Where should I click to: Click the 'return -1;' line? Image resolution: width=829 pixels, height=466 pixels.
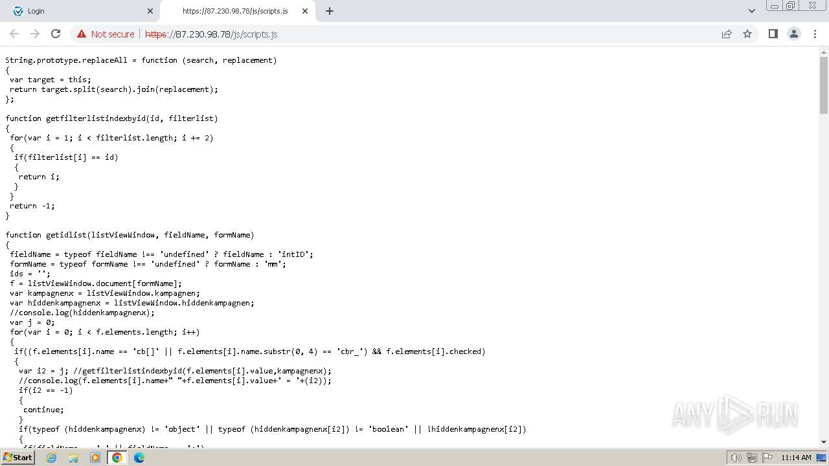[x=32, y=206]
